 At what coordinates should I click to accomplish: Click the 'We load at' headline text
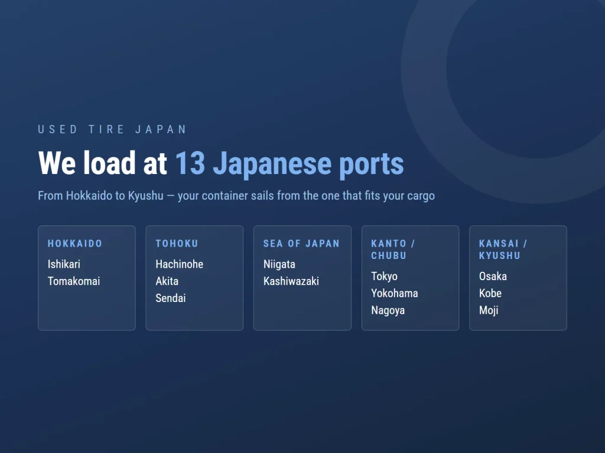coord(103,163)
